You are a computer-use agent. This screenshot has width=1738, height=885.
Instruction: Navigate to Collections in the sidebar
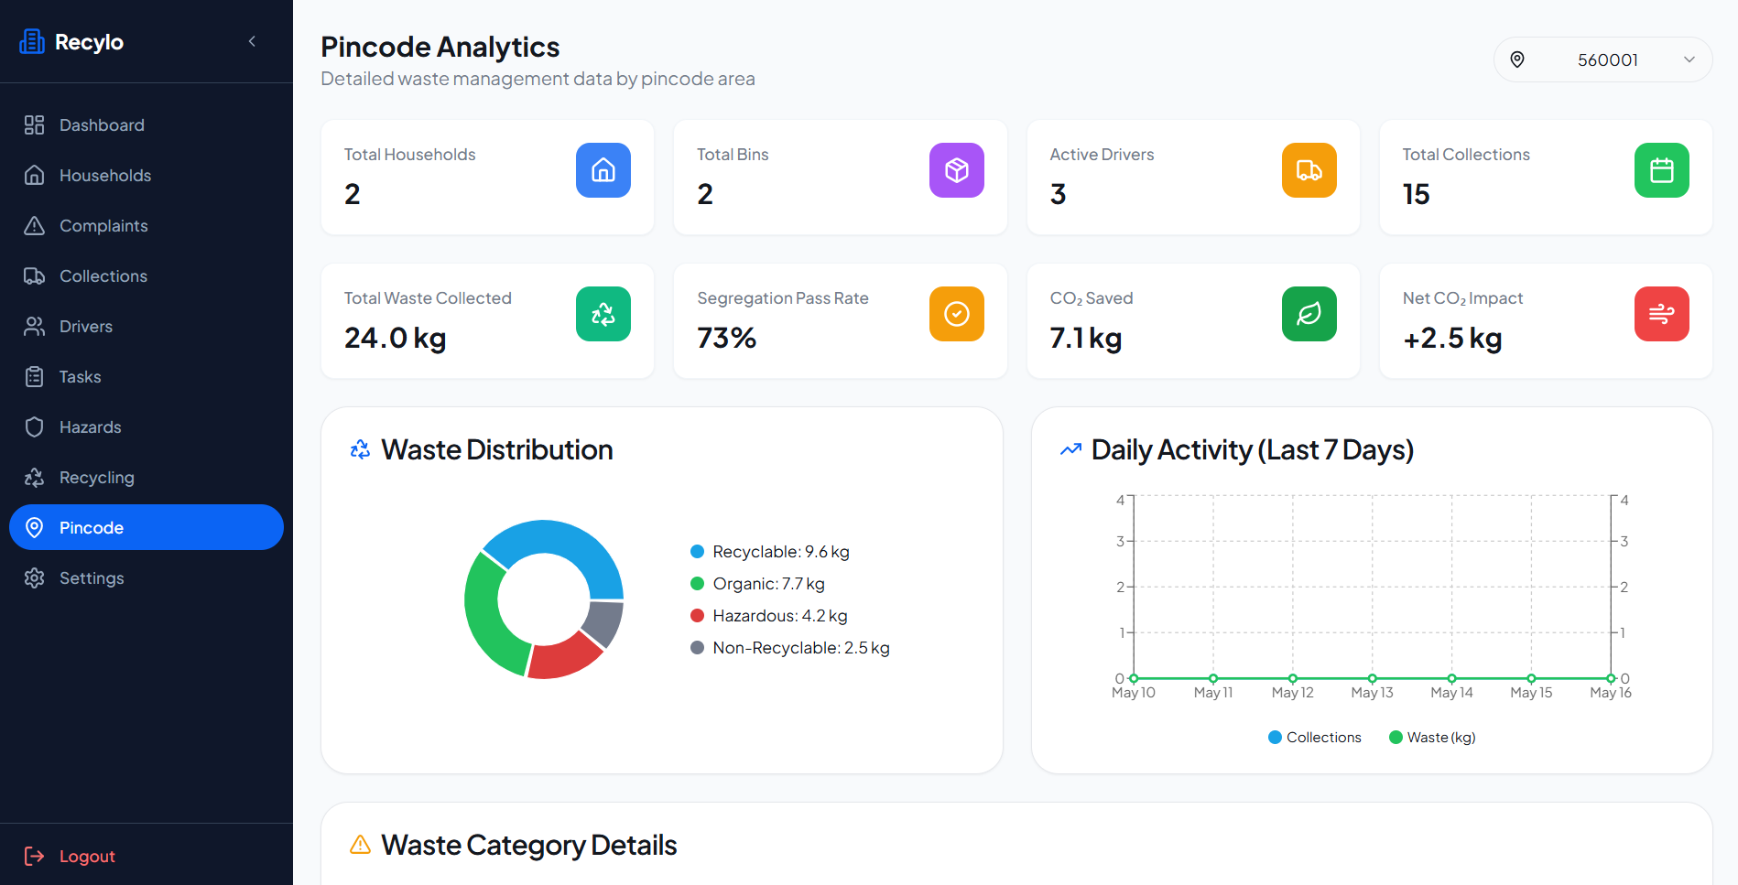pyautogui.click(x=147, y=276)
